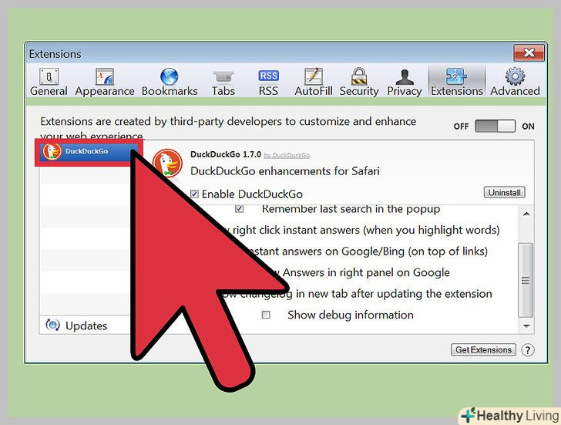
Task: Click instant answers on Google/Bing option text
Action: pyautogui.click(x=368, y=251)
